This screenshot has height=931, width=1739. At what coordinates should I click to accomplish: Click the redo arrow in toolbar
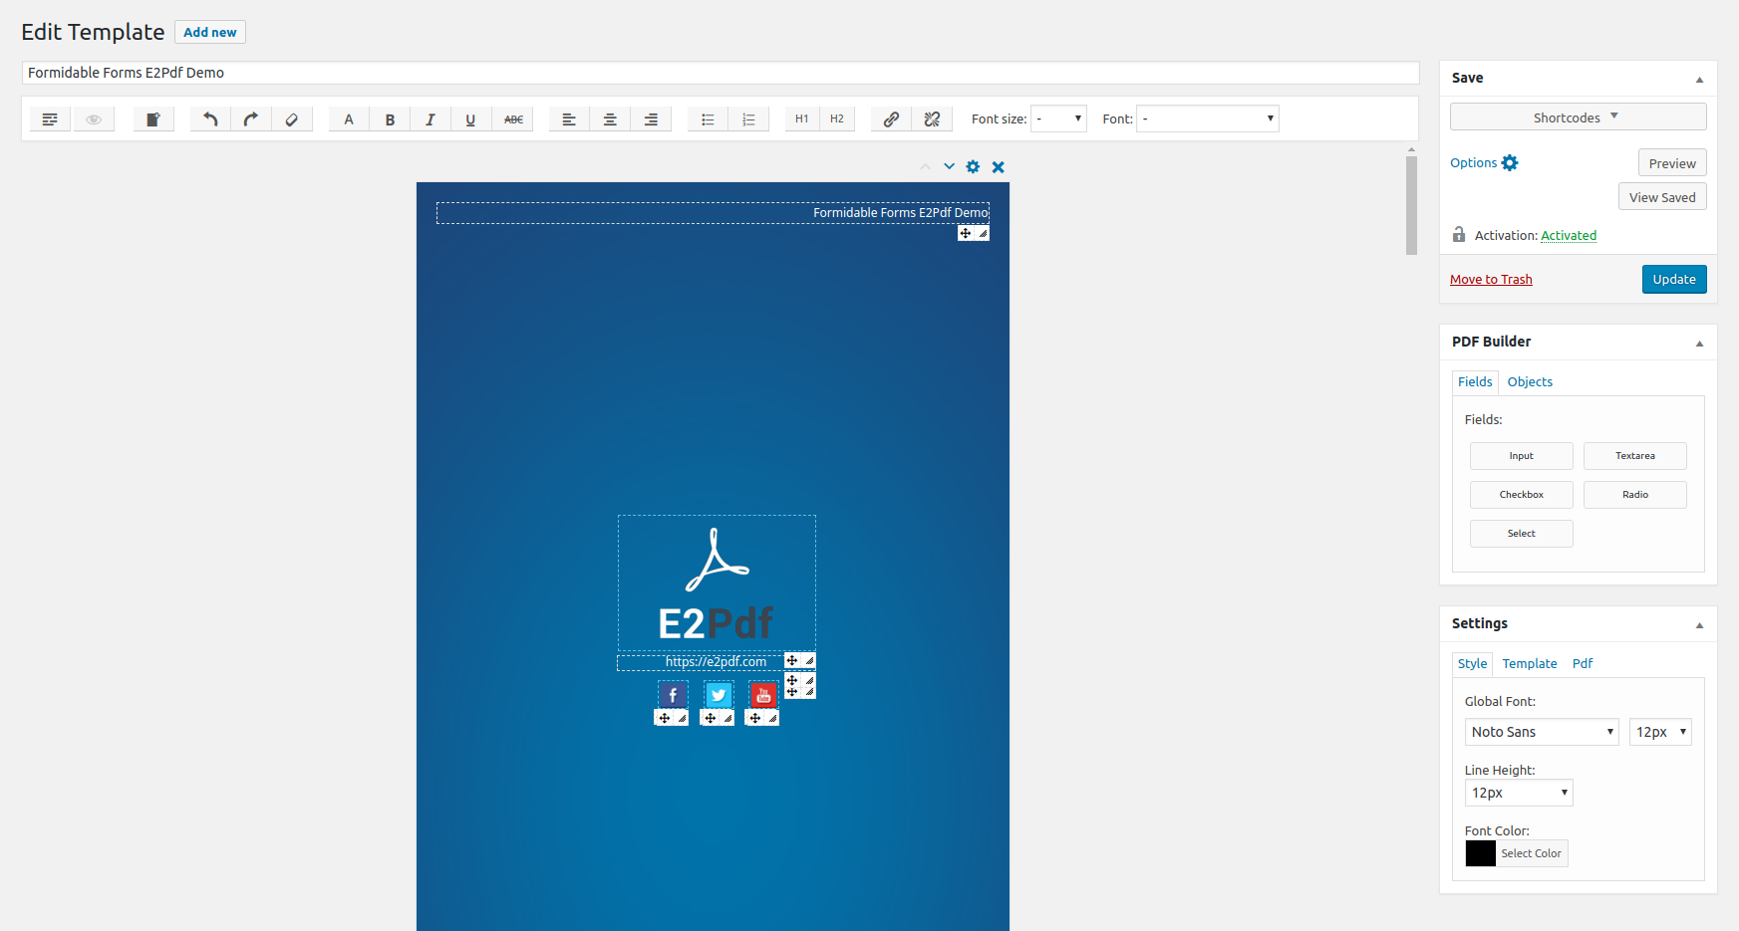click(x=251, y=119)
